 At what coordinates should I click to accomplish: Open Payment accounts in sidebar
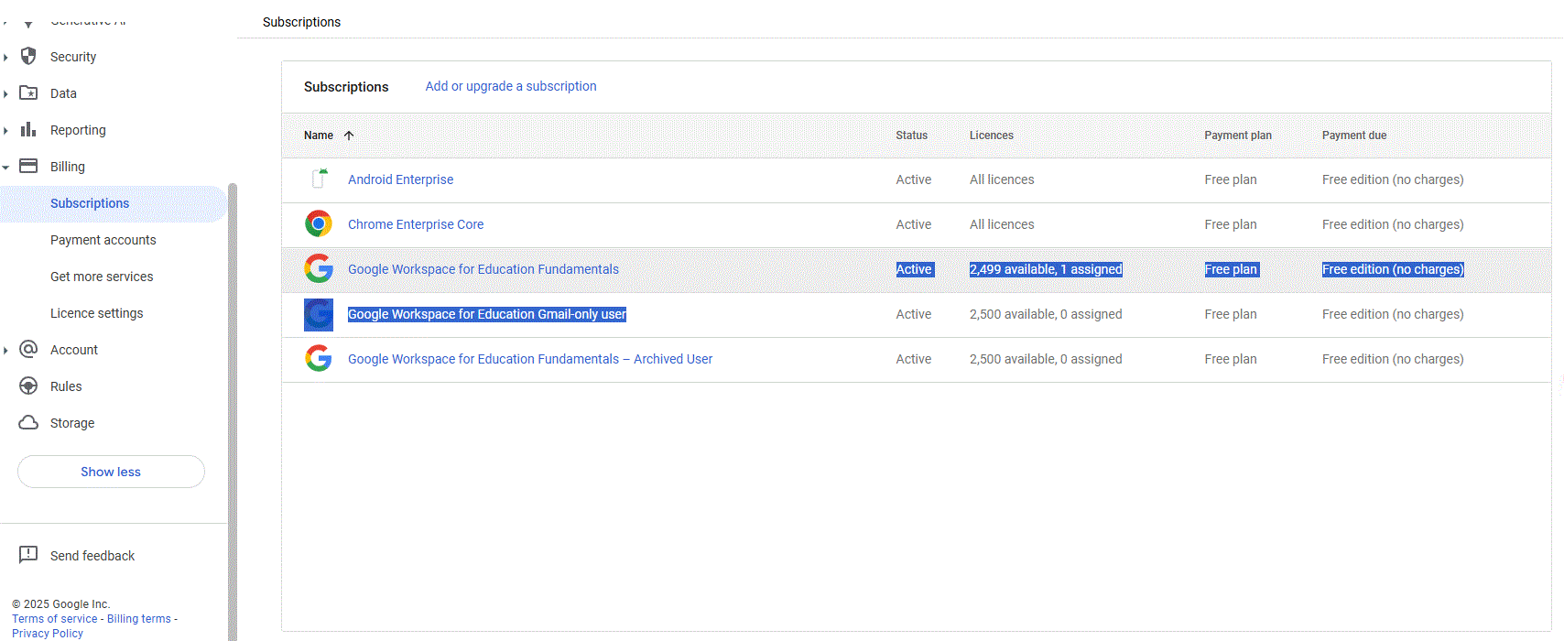click(x=103, y=240)
